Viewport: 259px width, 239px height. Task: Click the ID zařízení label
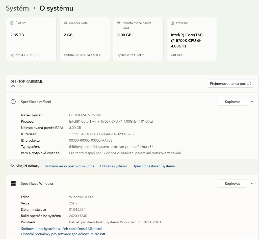coord(29,134)
